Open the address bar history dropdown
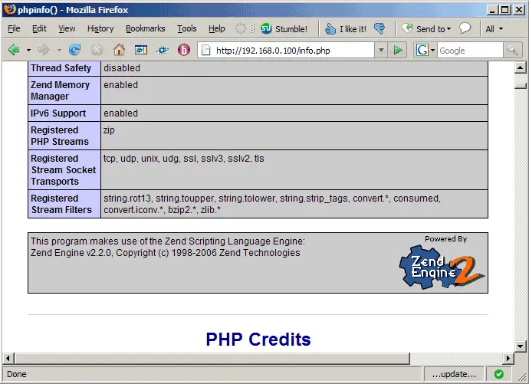Viewport: 529px width, 384px height. coord(381,51)
